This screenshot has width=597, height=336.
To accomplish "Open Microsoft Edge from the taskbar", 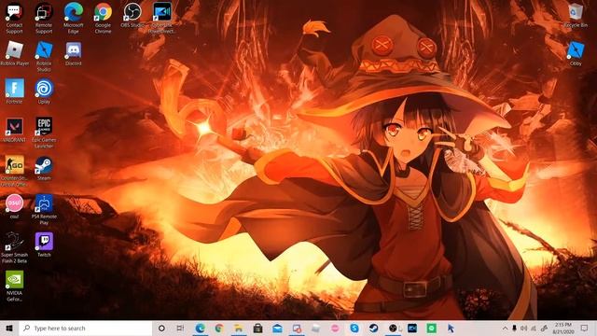I will coord(200,328).
